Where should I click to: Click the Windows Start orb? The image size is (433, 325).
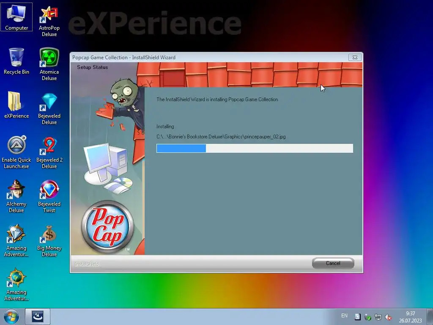[x=11, y=317]
